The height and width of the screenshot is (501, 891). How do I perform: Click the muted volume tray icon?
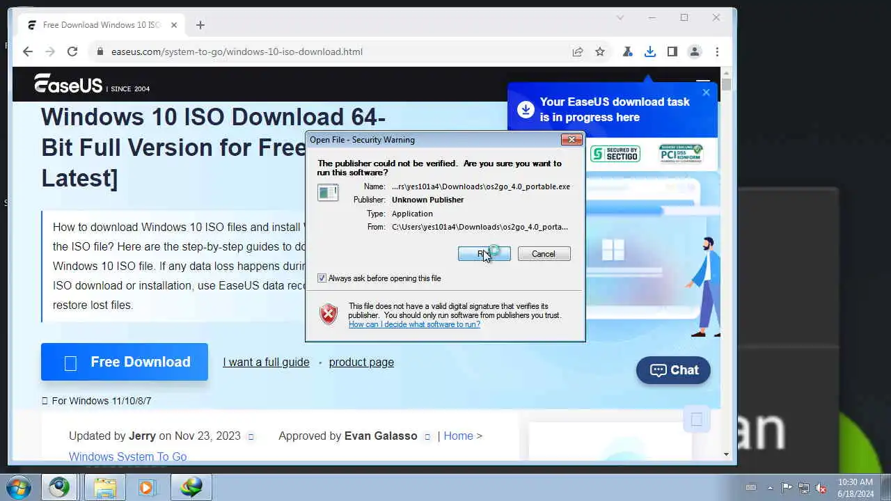[821, 488]
